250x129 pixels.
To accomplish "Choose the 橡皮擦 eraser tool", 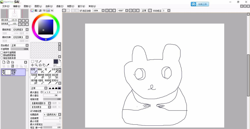I will (x=41, y=76).
